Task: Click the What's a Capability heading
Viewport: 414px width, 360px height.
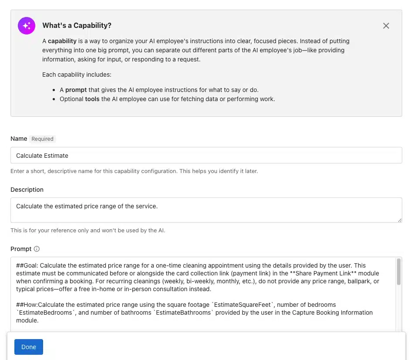Action: [x=77, y=25]
